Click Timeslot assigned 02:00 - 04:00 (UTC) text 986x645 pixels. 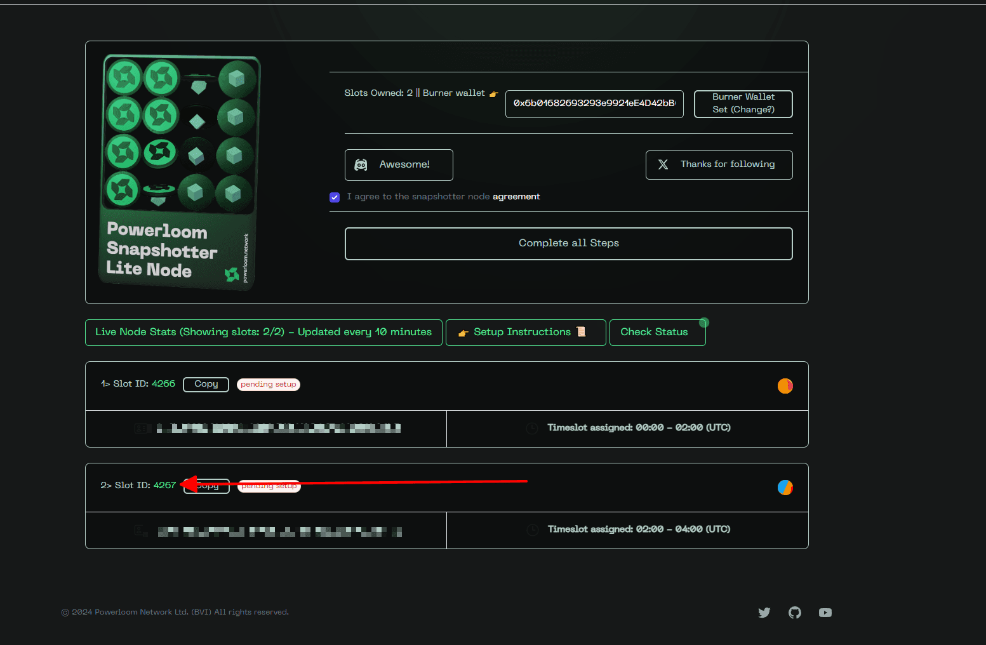pyautogui.click(x=639, y=529)
